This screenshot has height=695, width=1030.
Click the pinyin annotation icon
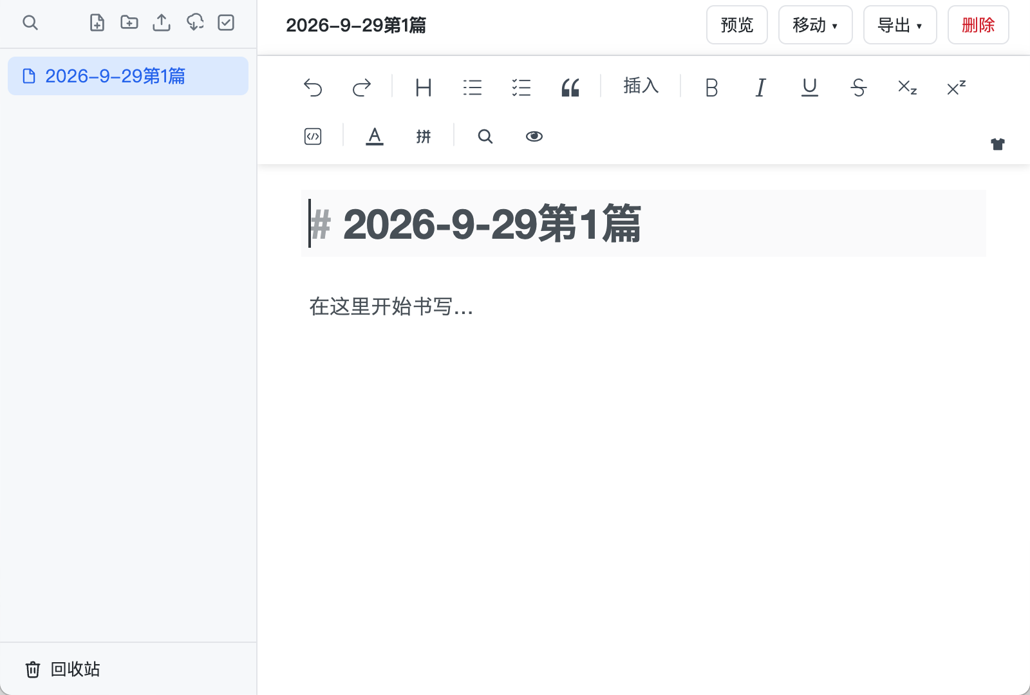pos(424,136)
